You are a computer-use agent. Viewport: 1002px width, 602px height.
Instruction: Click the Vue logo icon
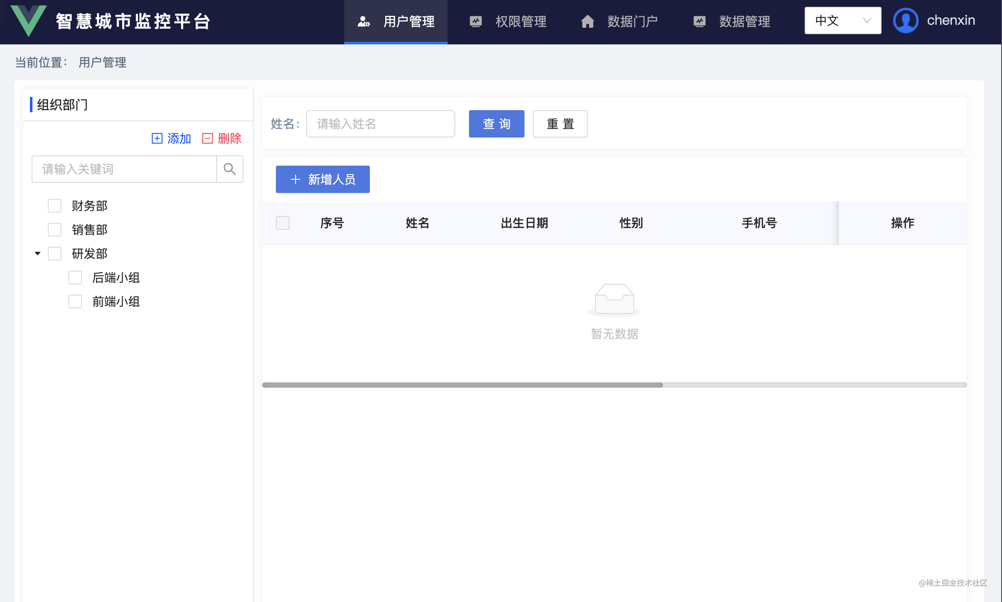pyautogui.click(x=28, y=20)
